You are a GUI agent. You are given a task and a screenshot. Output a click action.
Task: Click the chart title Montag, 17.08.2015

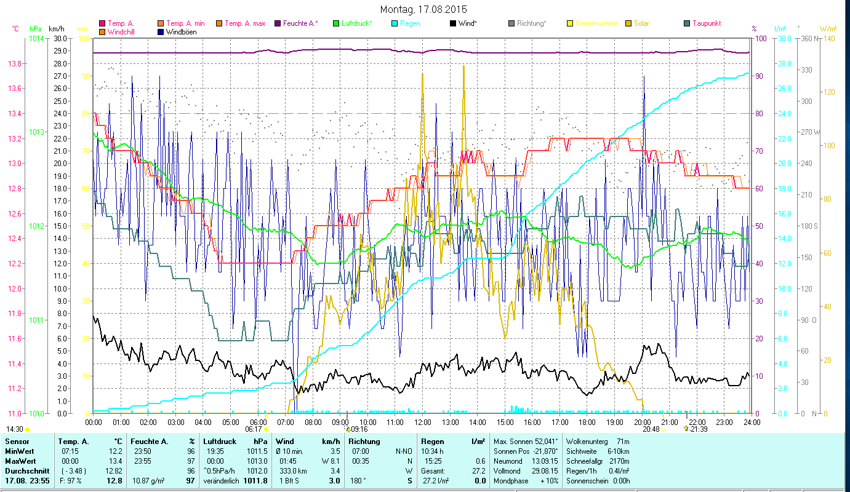tap(423, 9)
